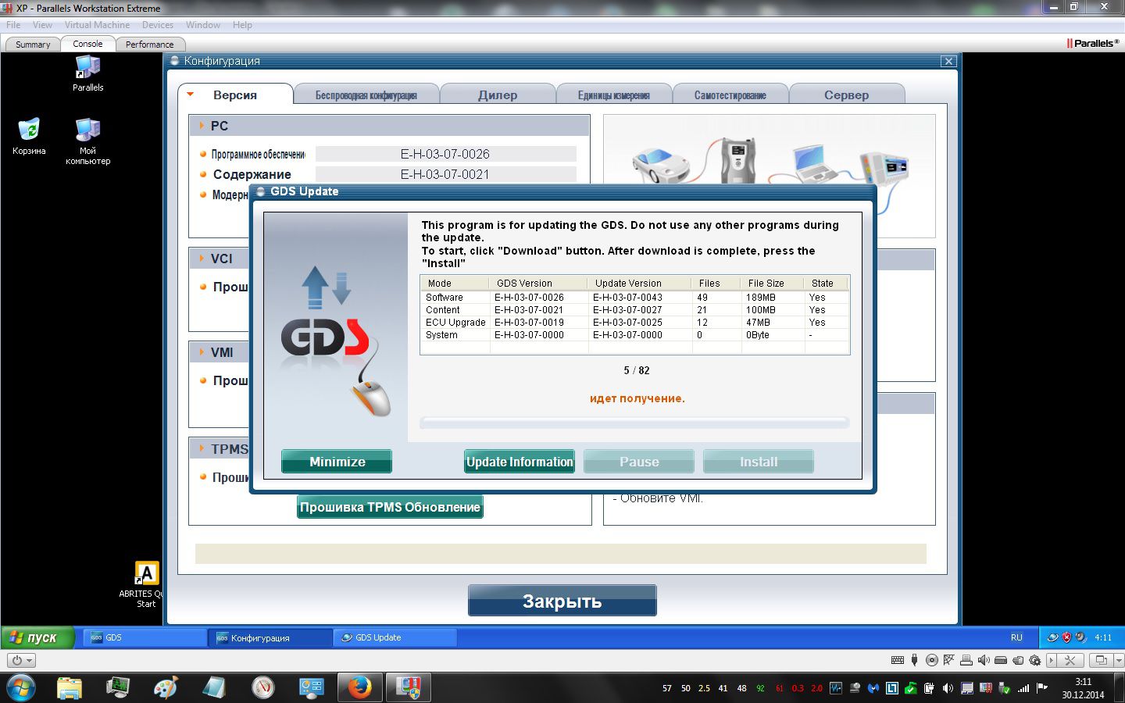Click the Parallels Workstation icon in host taskbar
The width and height of the screenshot is (1125, 703).
pyautogui.click(x=408, y=687)
